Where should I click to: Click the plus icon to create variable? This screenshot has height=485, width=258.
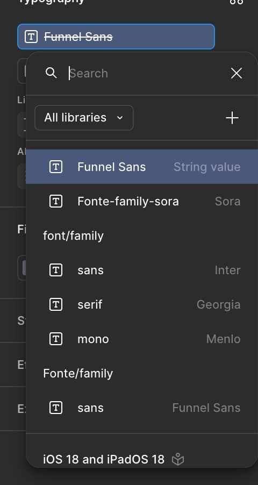click(x=232, y=118)
